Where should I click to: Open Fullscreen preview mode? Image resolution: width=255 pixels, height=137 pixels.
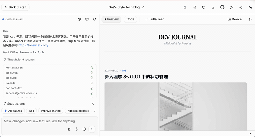click(x=155, y=19)
